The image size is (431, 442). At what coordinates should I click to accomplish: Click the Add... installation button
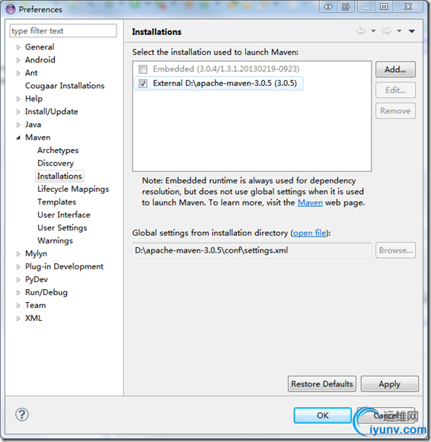coord(395,69)
